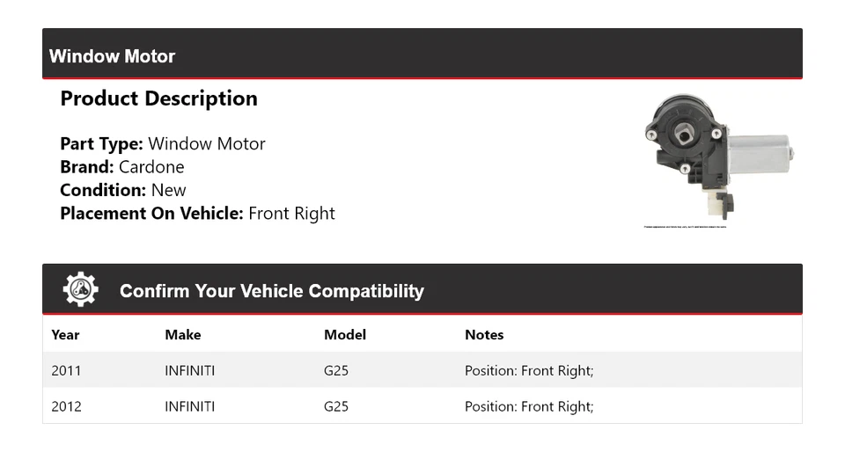Click the Make column header
The height and width of the screenshot is (452, 845).
coord(182,335)
